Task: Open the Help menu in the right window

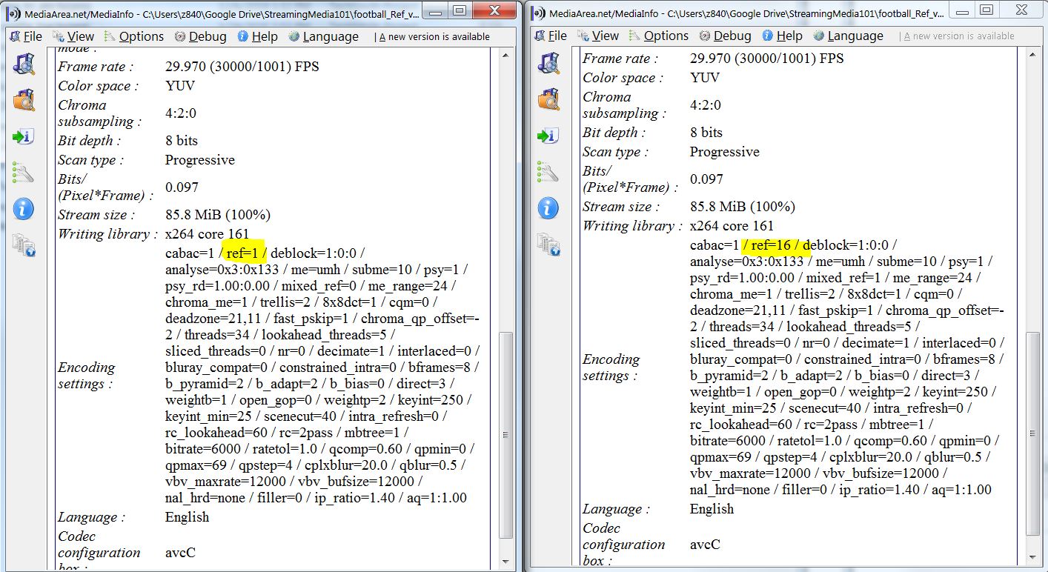Action: click(782, 36)
